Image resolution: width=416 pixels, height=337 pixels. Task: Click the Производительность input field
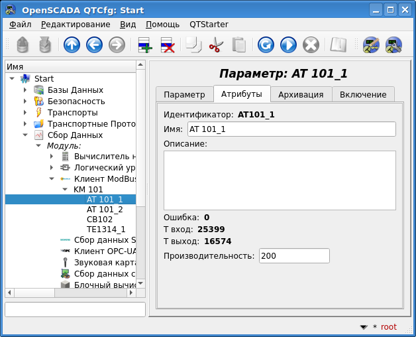[293, 256]
